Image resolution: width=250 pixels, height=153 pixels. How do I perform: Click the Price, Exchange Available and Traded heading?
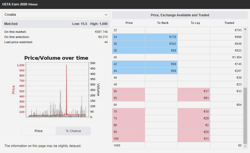click(180, 15)
